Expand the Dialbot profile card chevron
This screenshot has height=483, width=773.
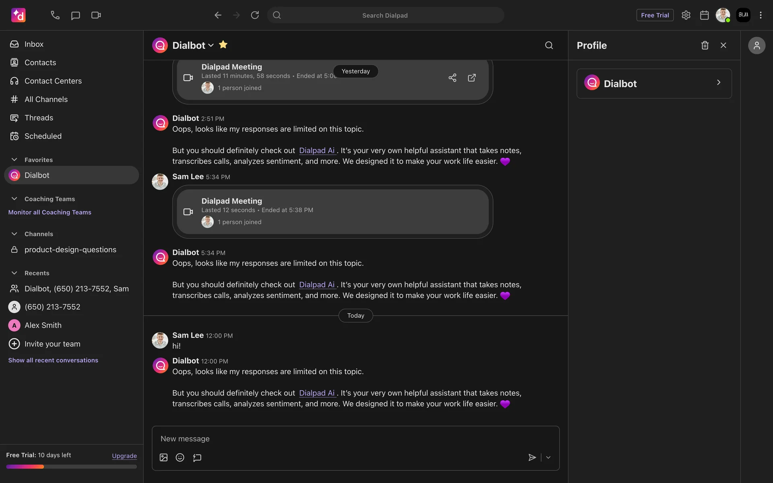click(x=719, y=83)
